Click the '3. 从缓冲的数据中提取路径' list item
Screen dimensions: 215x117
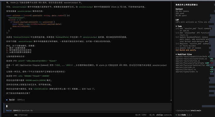tap(19, 52)
